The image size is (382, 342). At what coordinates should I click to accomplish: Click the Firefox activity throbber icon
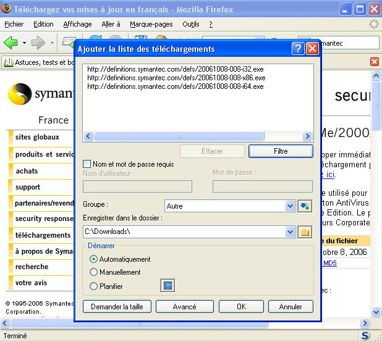(x=374, y=24)
